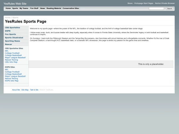Click the 'ESPN Sites' section heading

click(x=10, y=67)
